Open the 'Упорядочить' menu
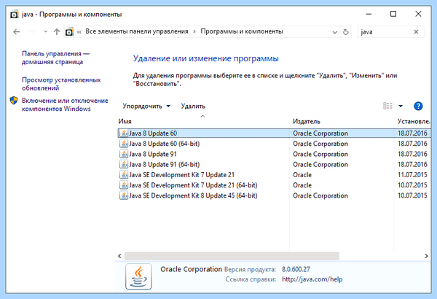Screen dimensions: 437x299 146,106
